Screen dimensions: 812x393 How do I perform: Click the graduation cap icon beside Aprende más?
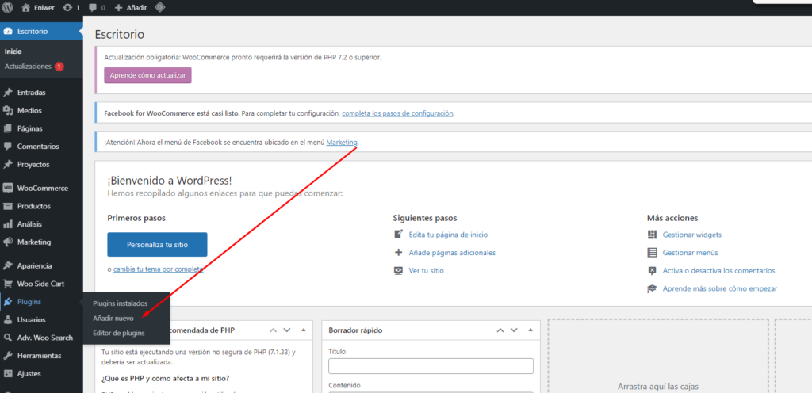(652, 288)
